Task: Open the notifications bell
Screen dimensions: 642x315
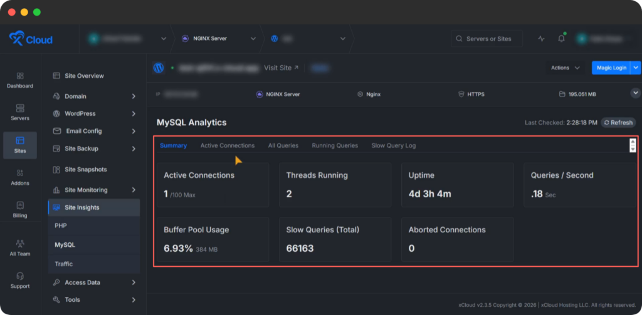Action: tap(561, 39)
